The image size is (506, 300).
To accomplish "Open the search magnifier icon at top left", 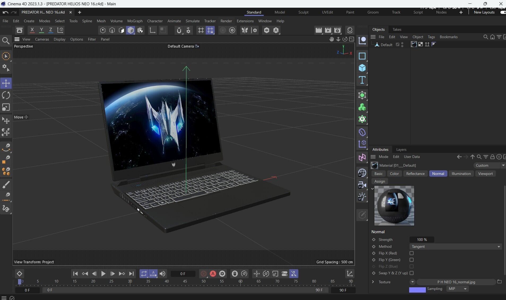I will click(6, 41).
